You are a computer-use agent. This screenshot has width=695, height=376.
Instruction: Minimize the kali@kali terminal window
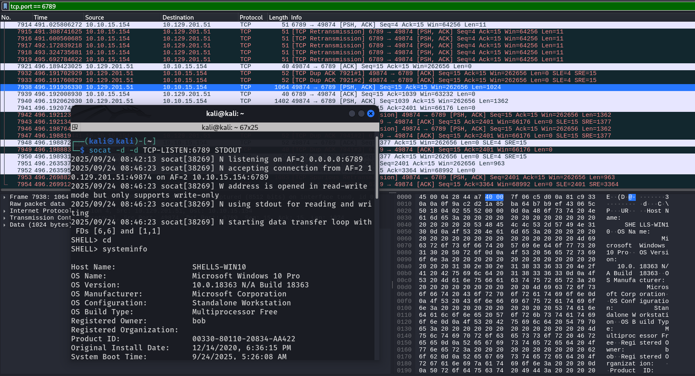coord(352,113)
